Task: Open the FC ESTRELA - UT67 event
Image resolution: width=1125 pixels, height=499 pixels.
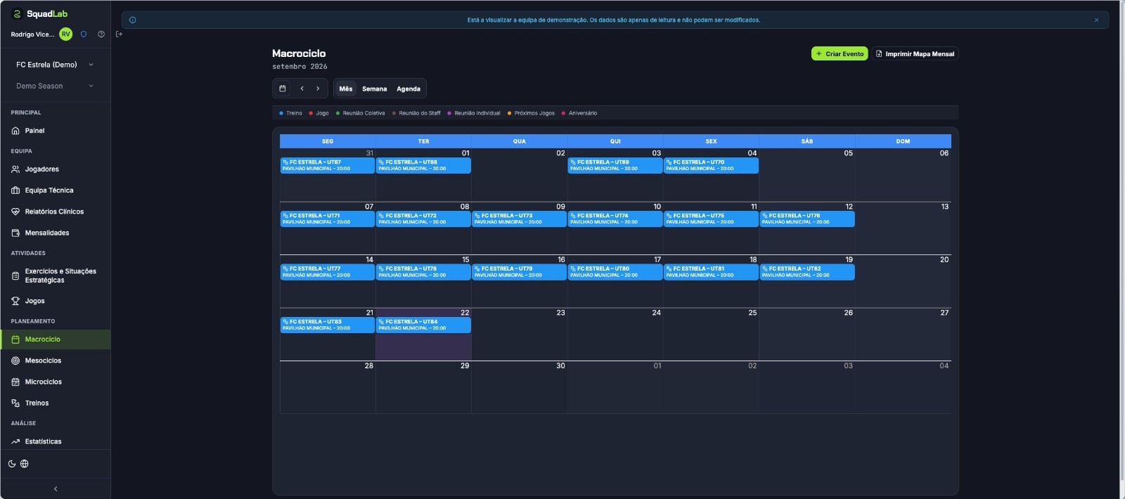Action: coord(328,165)
